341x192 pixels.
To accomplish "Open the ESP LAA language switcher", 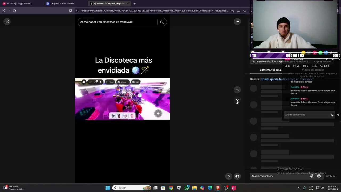I will [x=311, y=188].
